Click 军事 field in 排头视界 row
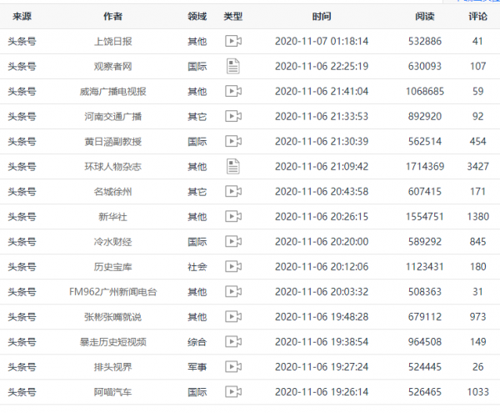 tap(197, 367)
